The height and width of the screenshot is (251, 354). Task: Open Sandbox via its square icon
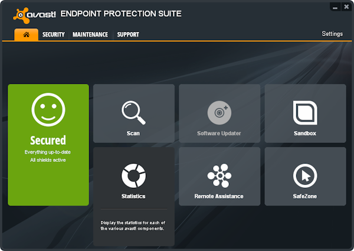point(305,112)
